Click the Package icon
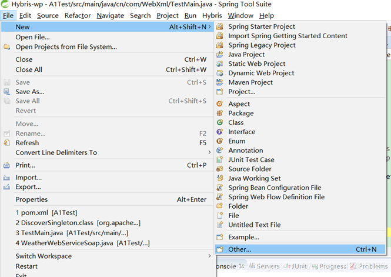Image resolution: width=391 pixels, height=277 pixels. click(220, 113)
